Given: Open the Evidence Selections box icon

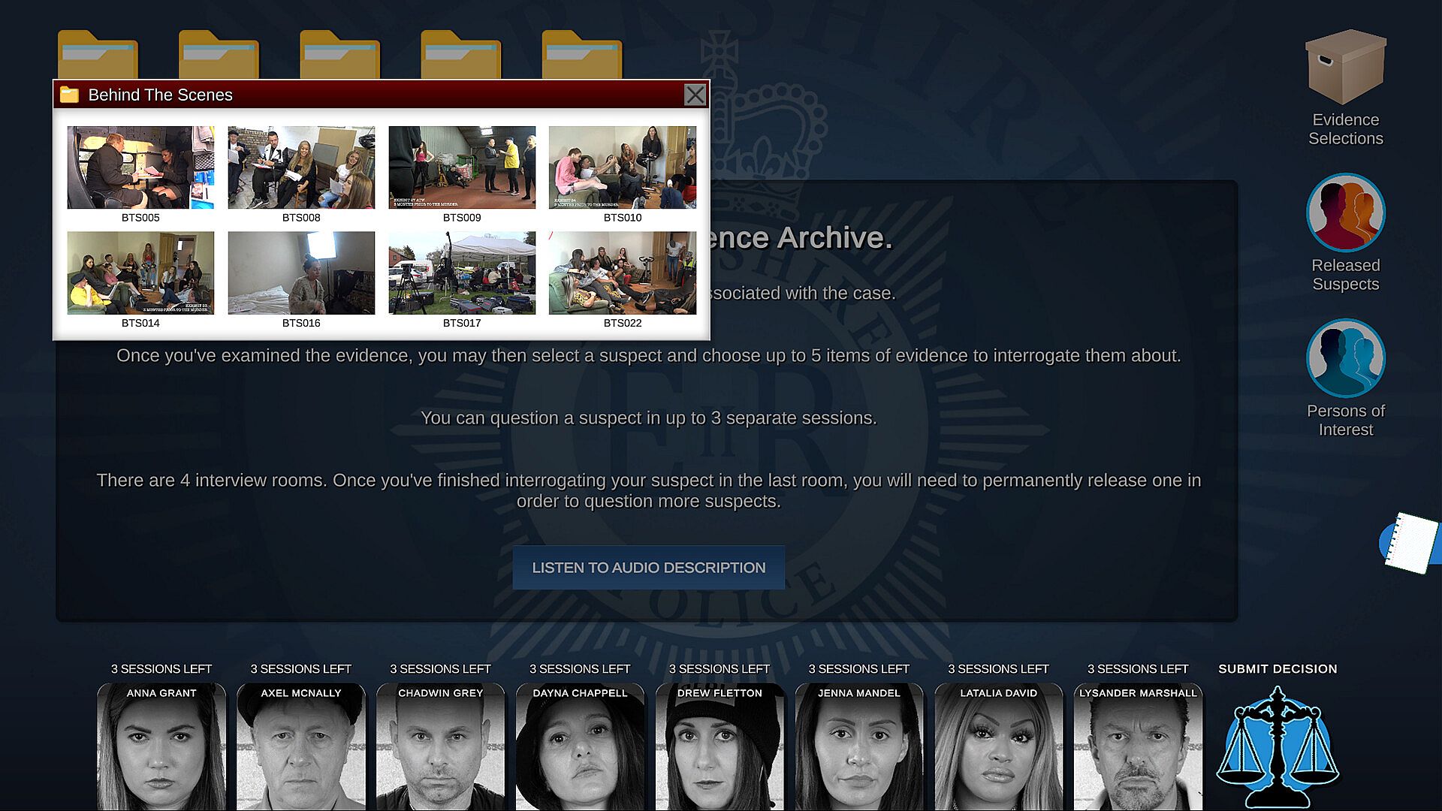Looking at the screenshot, I should (x=1345, y=68).
